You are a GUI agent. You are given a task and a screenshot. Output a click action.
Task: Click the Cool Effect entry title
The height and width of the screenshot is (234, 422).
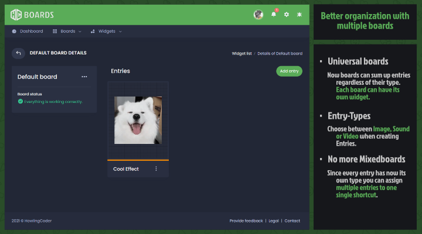click(126, 169)
